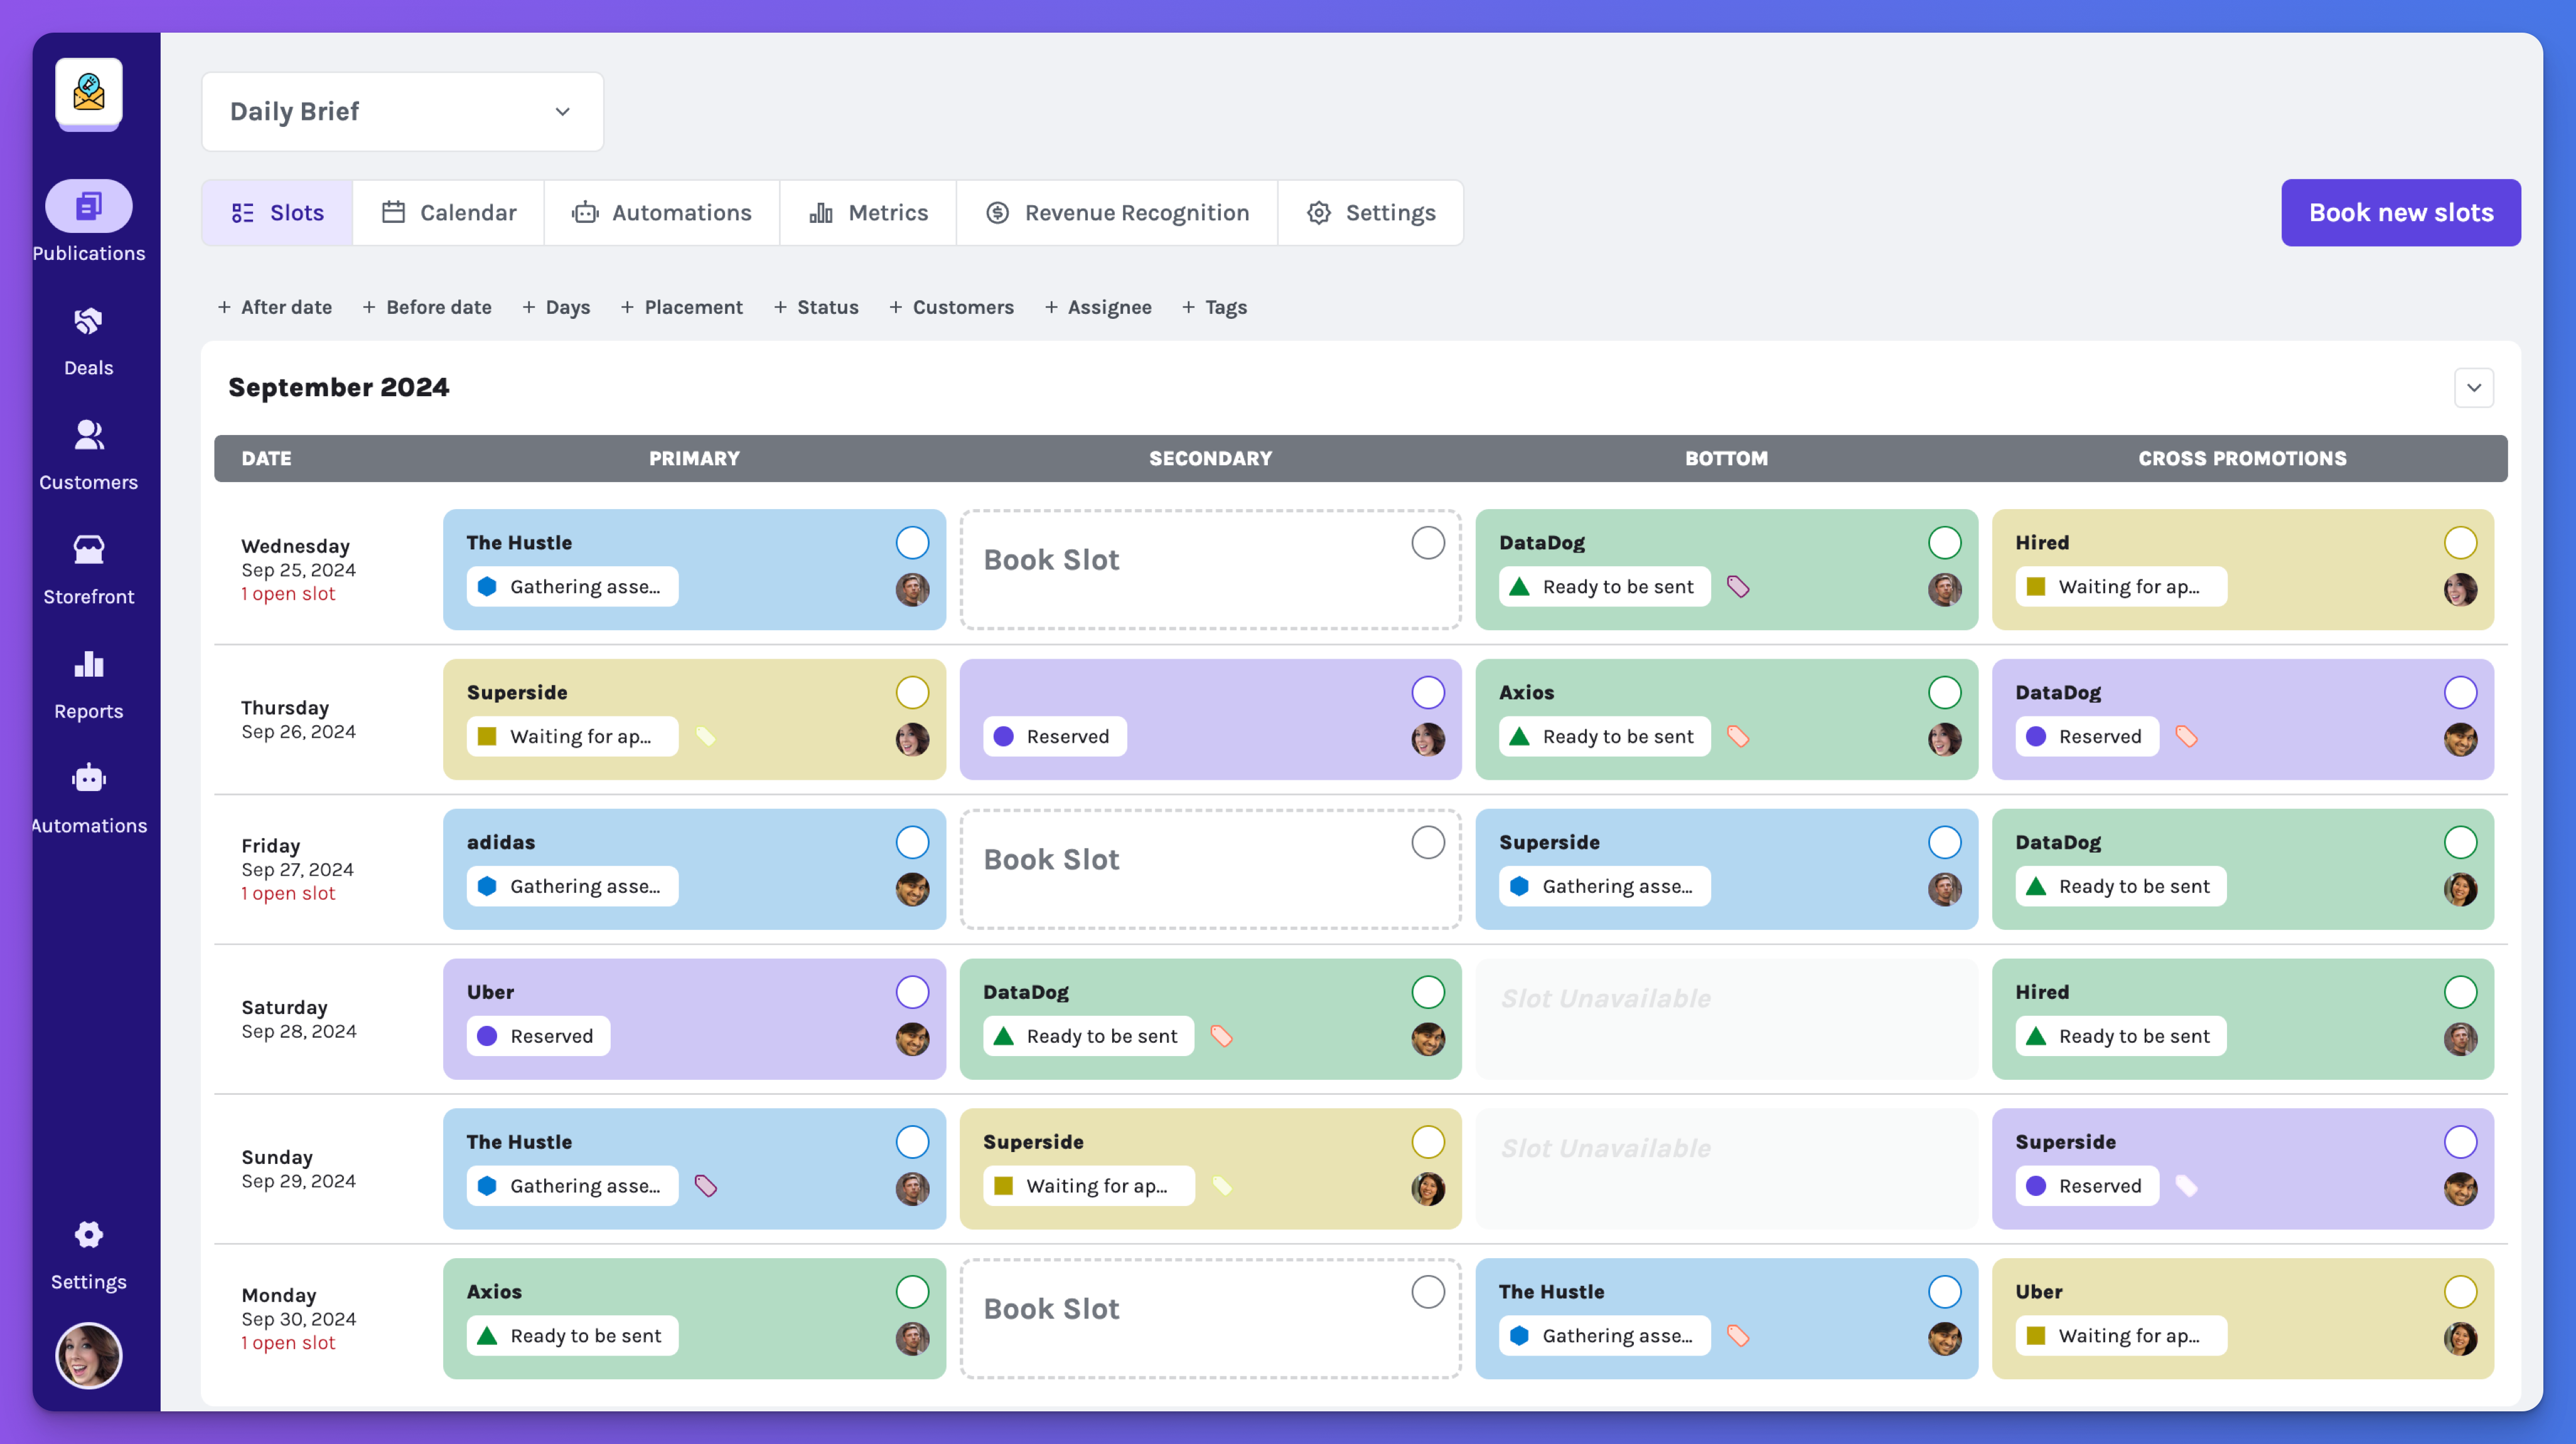The image size is (2576, 1444).
Task: Click the PRIMARY column header
Action: pyautogui.click(x=694, y=459)
